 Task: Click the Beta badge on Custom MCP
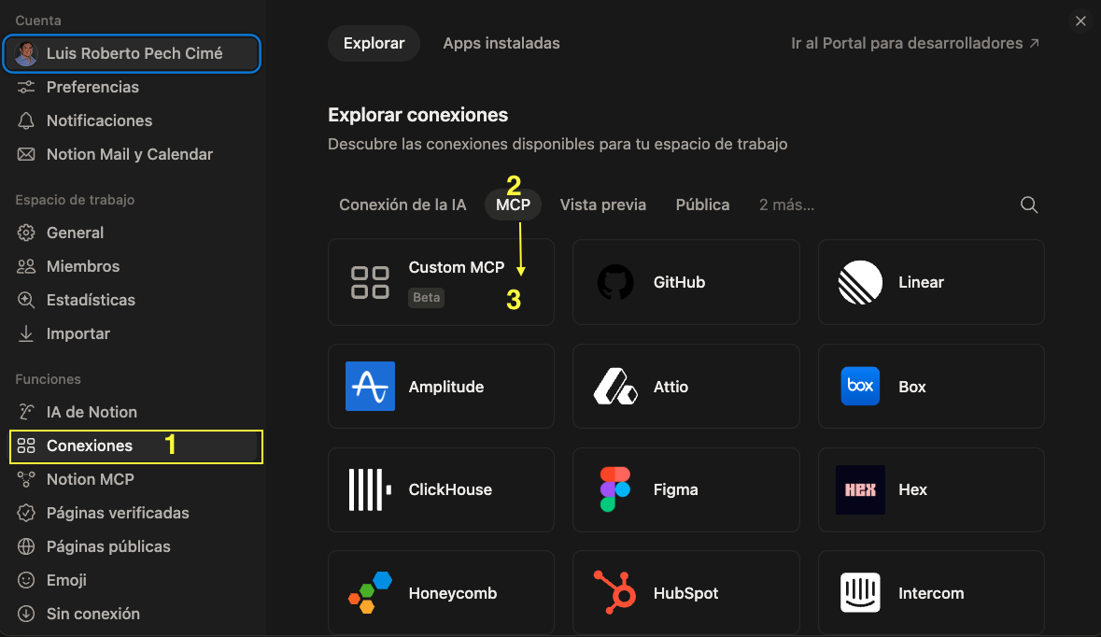pyautogui.click(x=426, y=297)
